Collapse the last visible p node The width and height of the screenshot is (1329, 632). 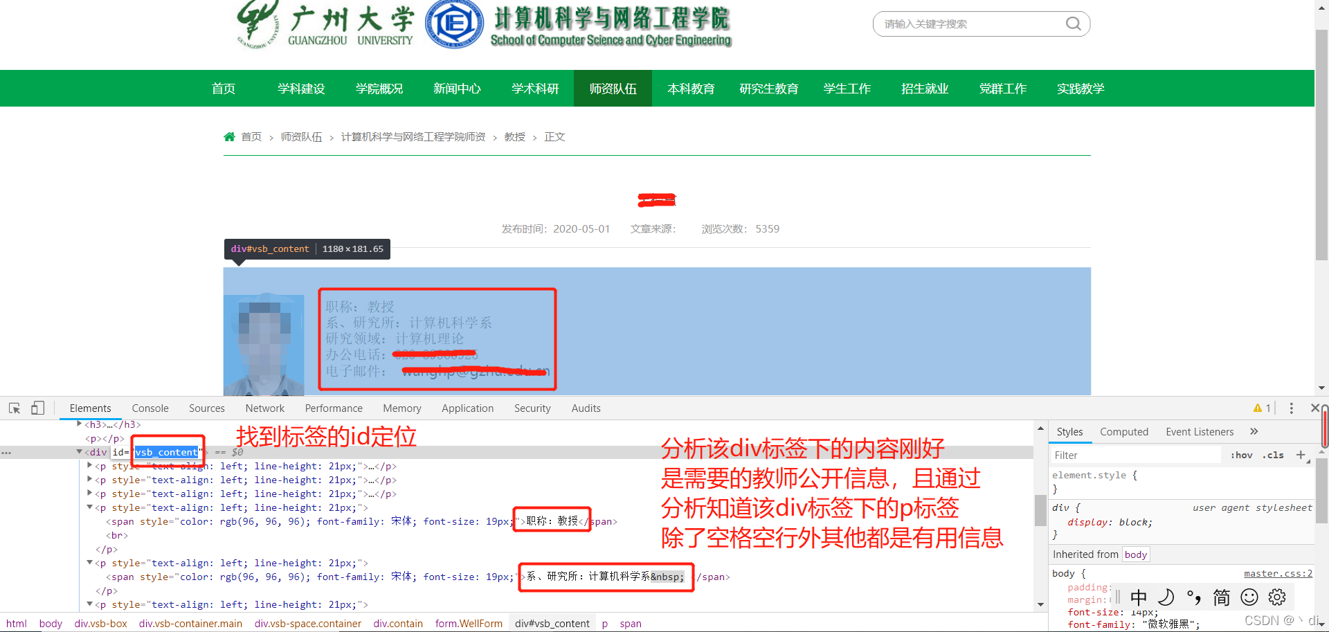[x=90, y=604]
